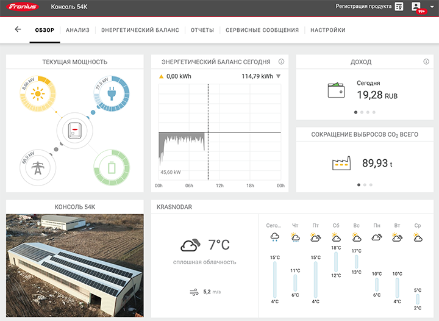Click the Ср forecast weather icon
The width and height of the screenshot is (439, 321).
pyautogui.click(x=418, y=237)
